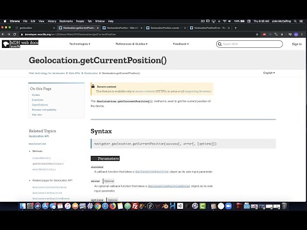Screen dimensions: 307x230
Task: Open Safari from the dock
Action: click(x=105, y=206)
